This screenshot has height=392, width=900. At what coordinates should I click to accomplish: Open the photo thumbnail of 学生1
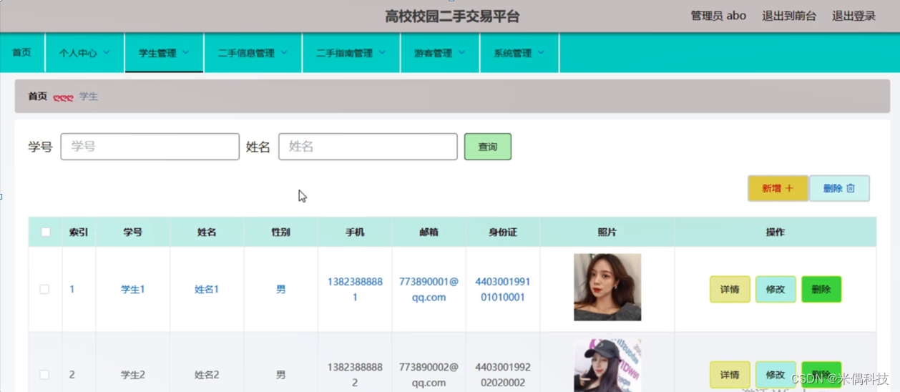607,287
